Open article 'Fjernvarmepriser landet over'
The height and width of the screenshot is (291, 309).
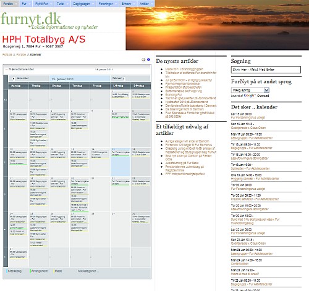pyautogui.click(x=183, y=84)
